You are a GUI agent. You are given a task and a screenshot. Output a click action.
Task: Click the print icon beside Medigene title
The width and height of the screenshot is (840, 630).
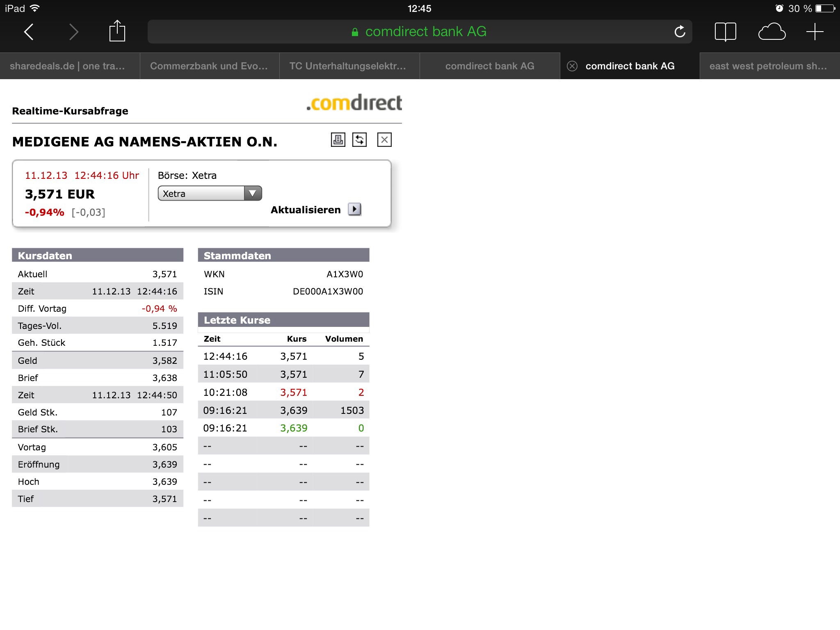338,140
